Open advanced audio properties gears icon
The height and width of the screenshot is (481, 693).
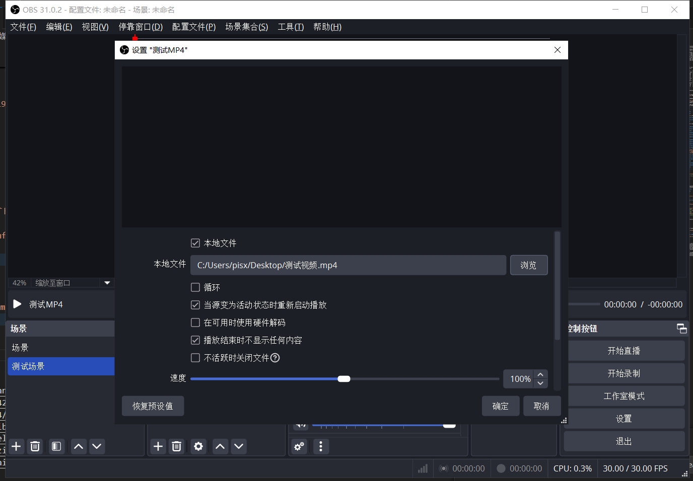coord(300,446)
